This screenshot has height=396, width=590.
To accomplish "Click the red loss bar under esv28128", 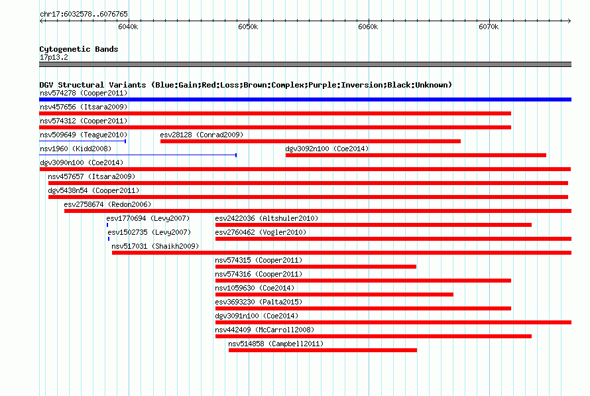I will pyautogui.click(x=310, y=141).
